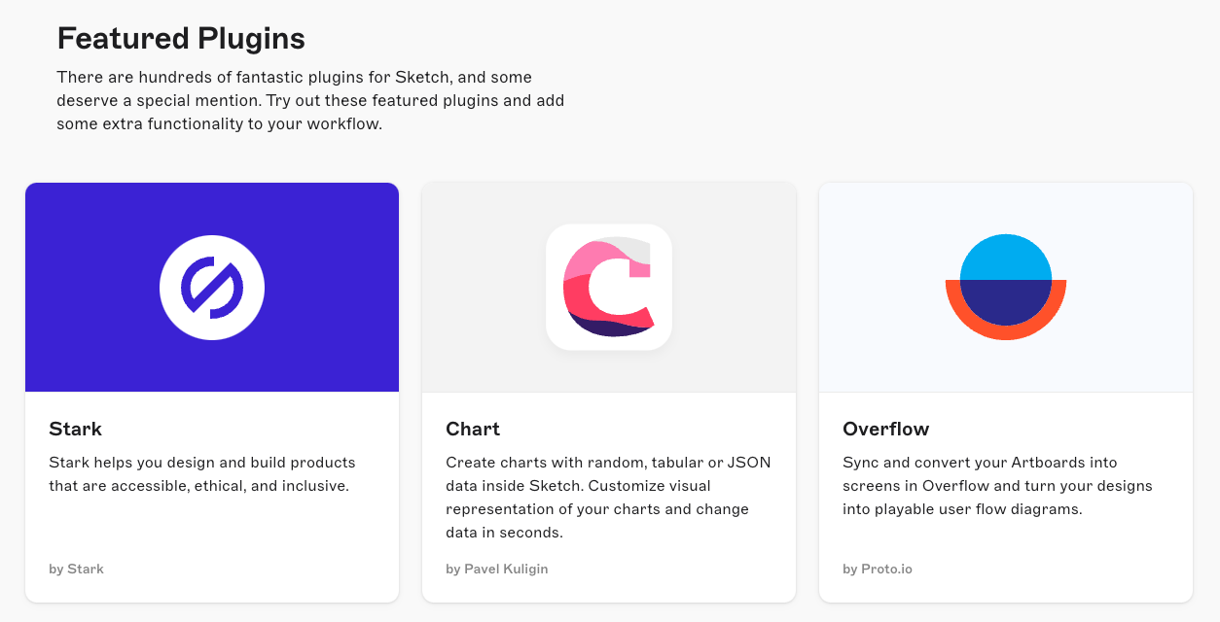1220x622 pixels.
Task: Open the Overflow plugin title link
Action: click(x=885, y=429)
